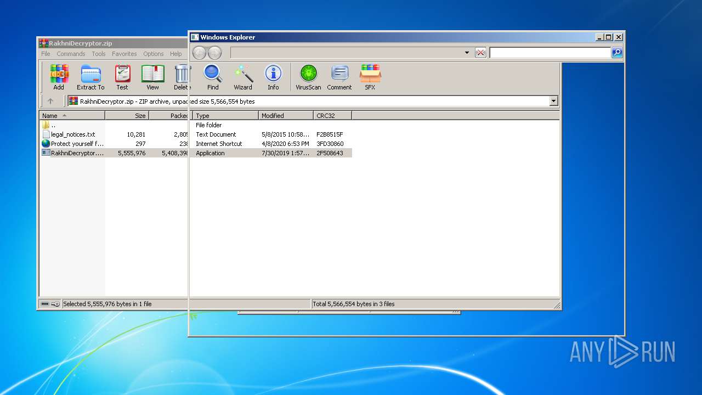Sort by the Modified column header
702x395 pixels.
pyautogui.click(x=286, y=116)
